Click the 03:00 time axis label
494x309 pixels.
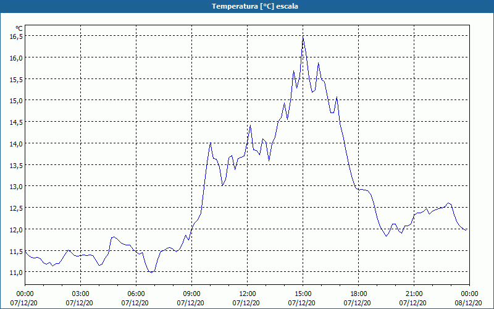(81, 294)
